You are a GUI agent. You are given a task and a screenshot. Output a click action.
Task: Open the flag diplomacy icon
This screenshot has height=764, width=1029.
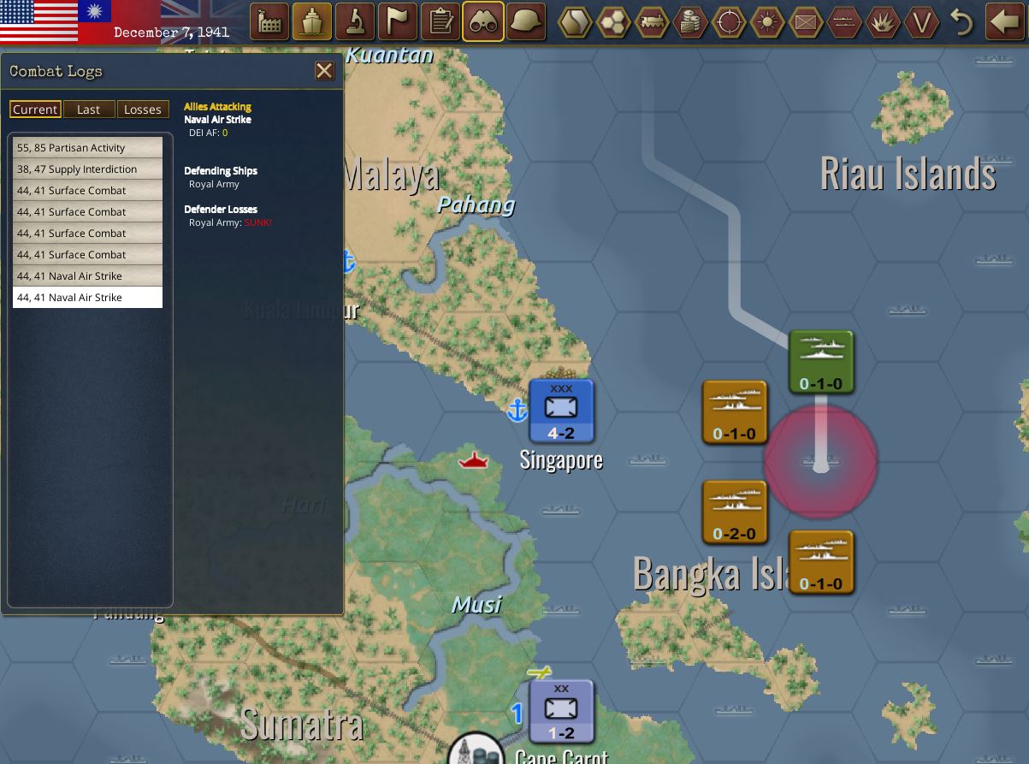click(x=398, y=21)
